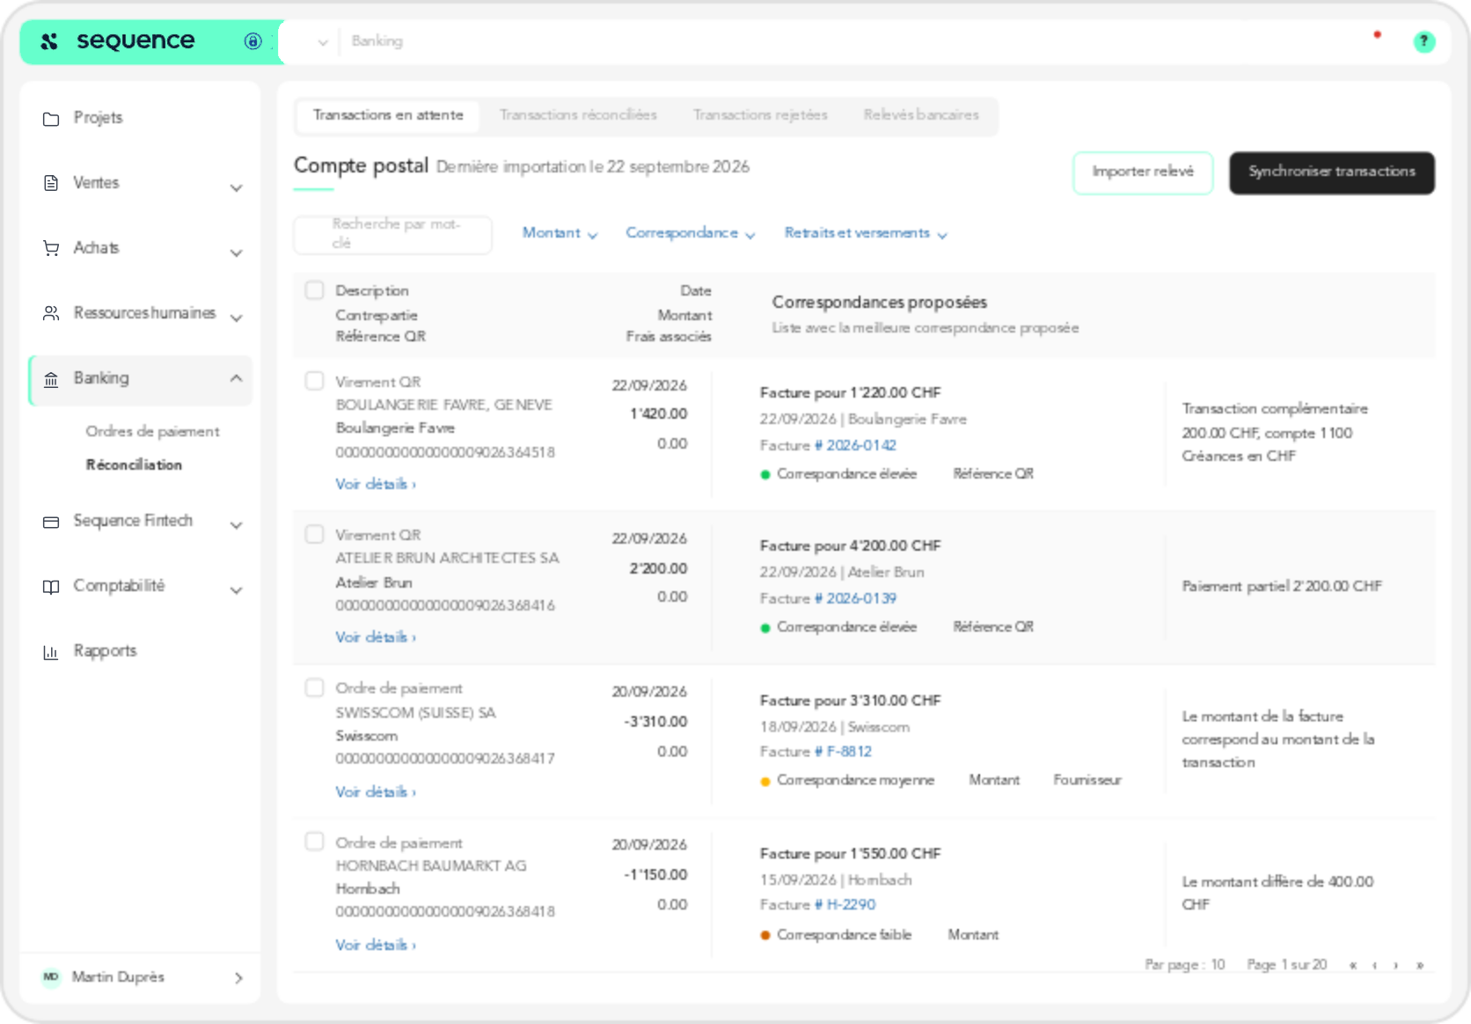The image size is (1471, 1024).
Task: Tick the select-all checkbox in table header
Action: click(314, 290)
